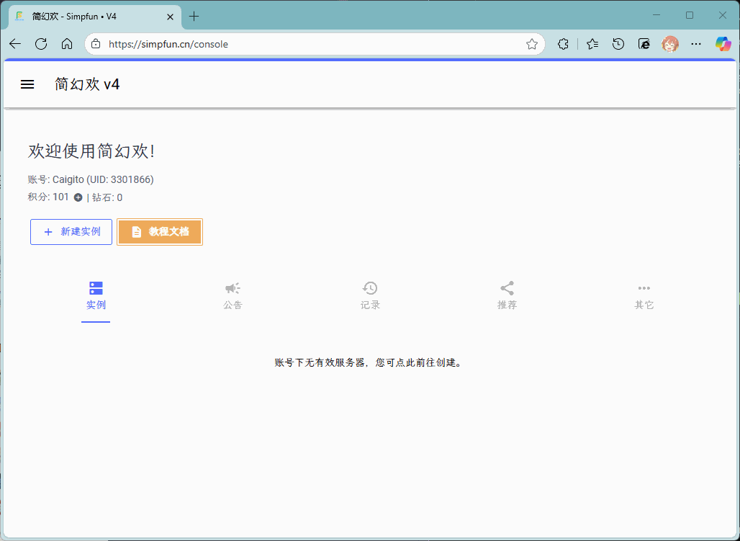Maximize the browser window
Screen dimensions: 740x541
coord(690,15)
